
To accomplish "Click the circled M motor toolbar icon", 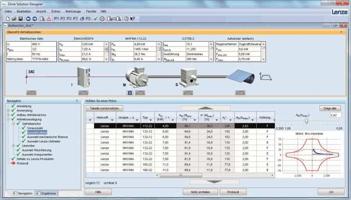I will pos(102,19).
